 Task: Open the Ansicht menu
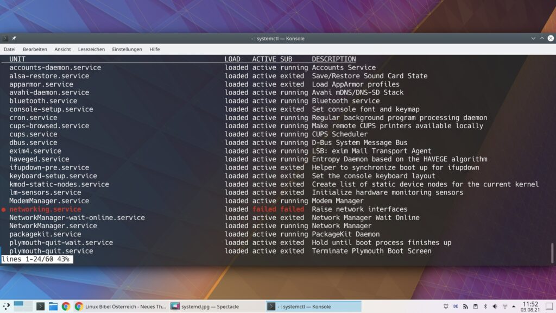pos(62,49)
